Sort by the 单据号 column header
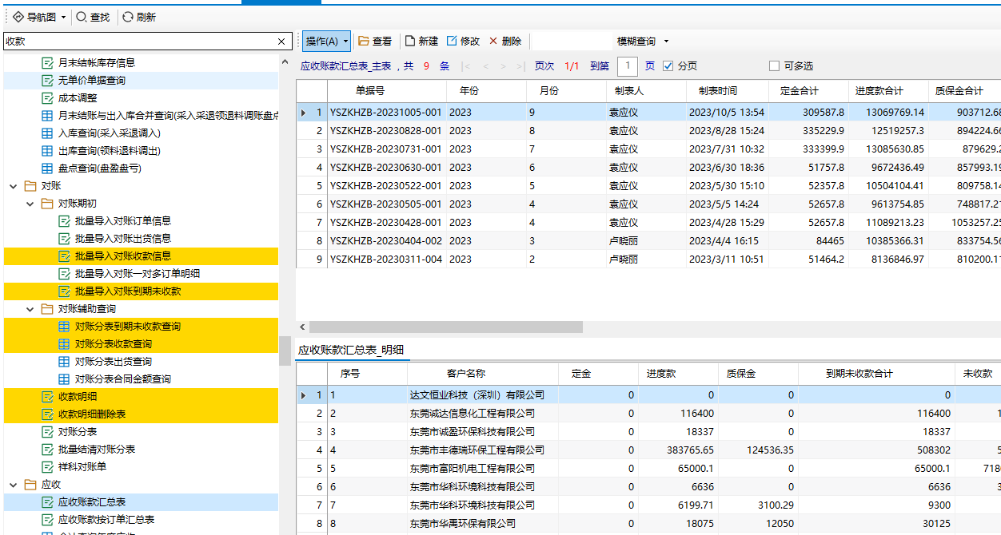Viewport: 1001px width, 535px height. 387,91
